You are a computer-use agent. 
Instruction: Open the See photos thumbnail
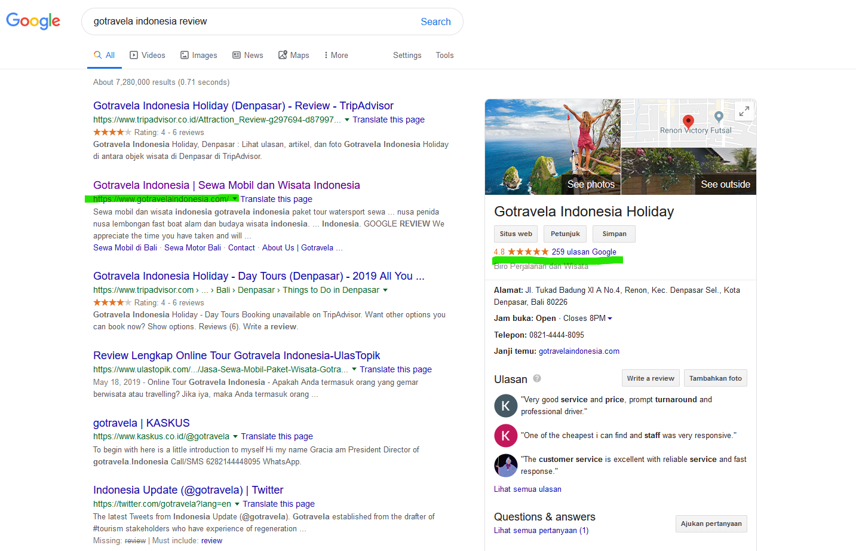click(553, 146)
